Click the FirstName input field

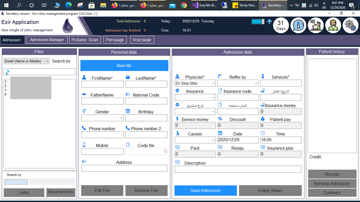(x=103, y=84)
